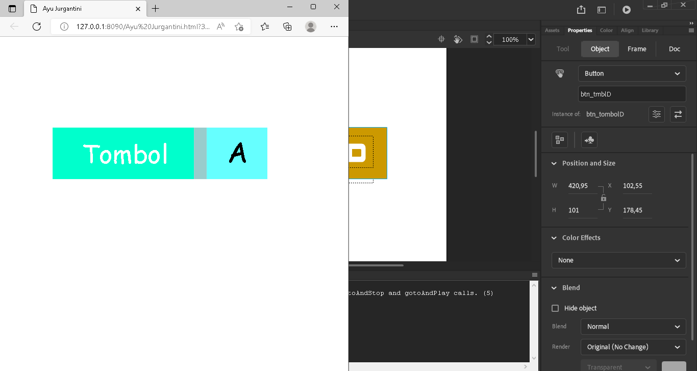Open the stage zoom 100% dropdown
Viewport: 697px width, 371px height.
point(531,39)
